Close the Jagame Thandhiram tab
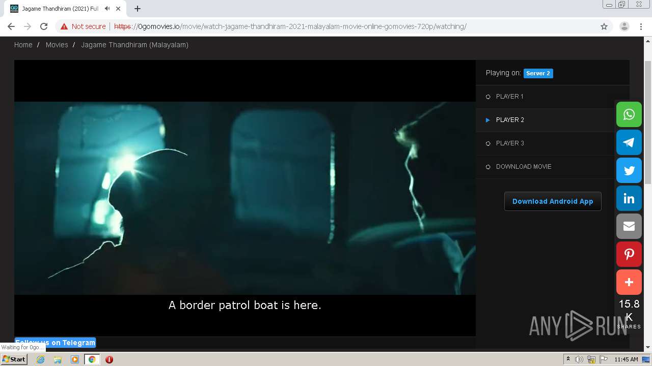 pyautogui.click(x=118, y=9)
